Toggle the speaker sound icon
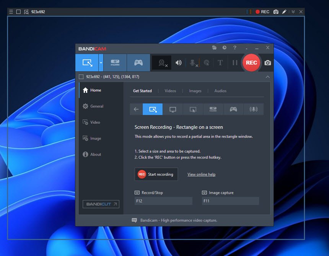329x256 pixels. tap(178, 62)
